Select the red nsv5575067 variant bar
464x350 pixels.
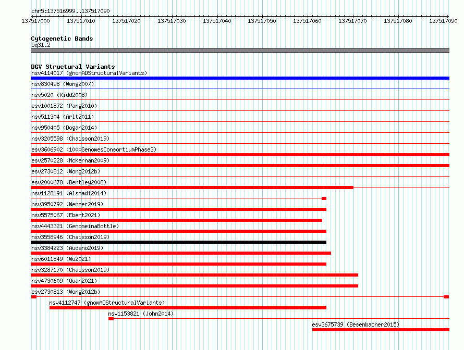pyautogui.click(x=176, y=220)
